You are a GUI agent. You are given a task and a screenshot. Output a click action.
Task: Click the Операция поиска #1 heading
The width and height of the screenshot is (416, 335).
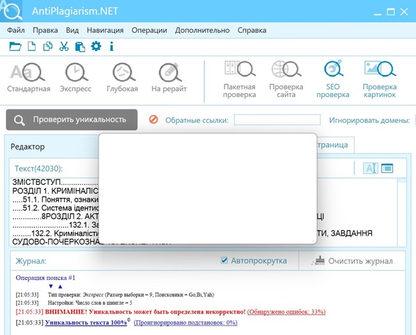pyautogui.click(x=46, y=277)
